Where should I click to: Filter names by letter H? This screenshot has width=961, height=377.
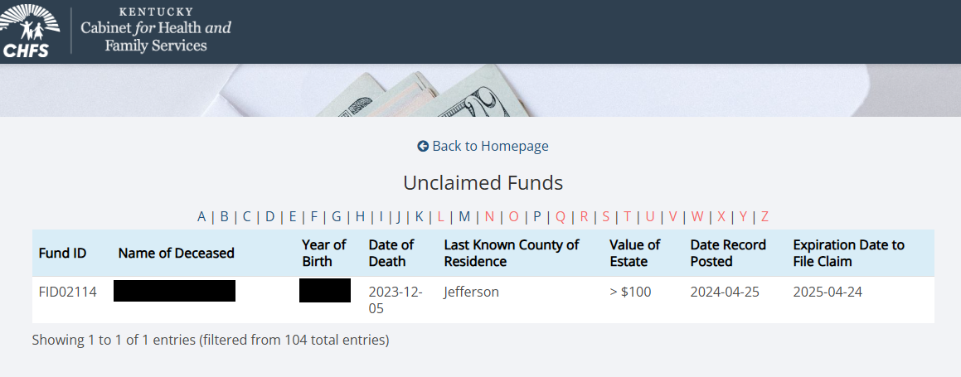(x=360, y=216)
